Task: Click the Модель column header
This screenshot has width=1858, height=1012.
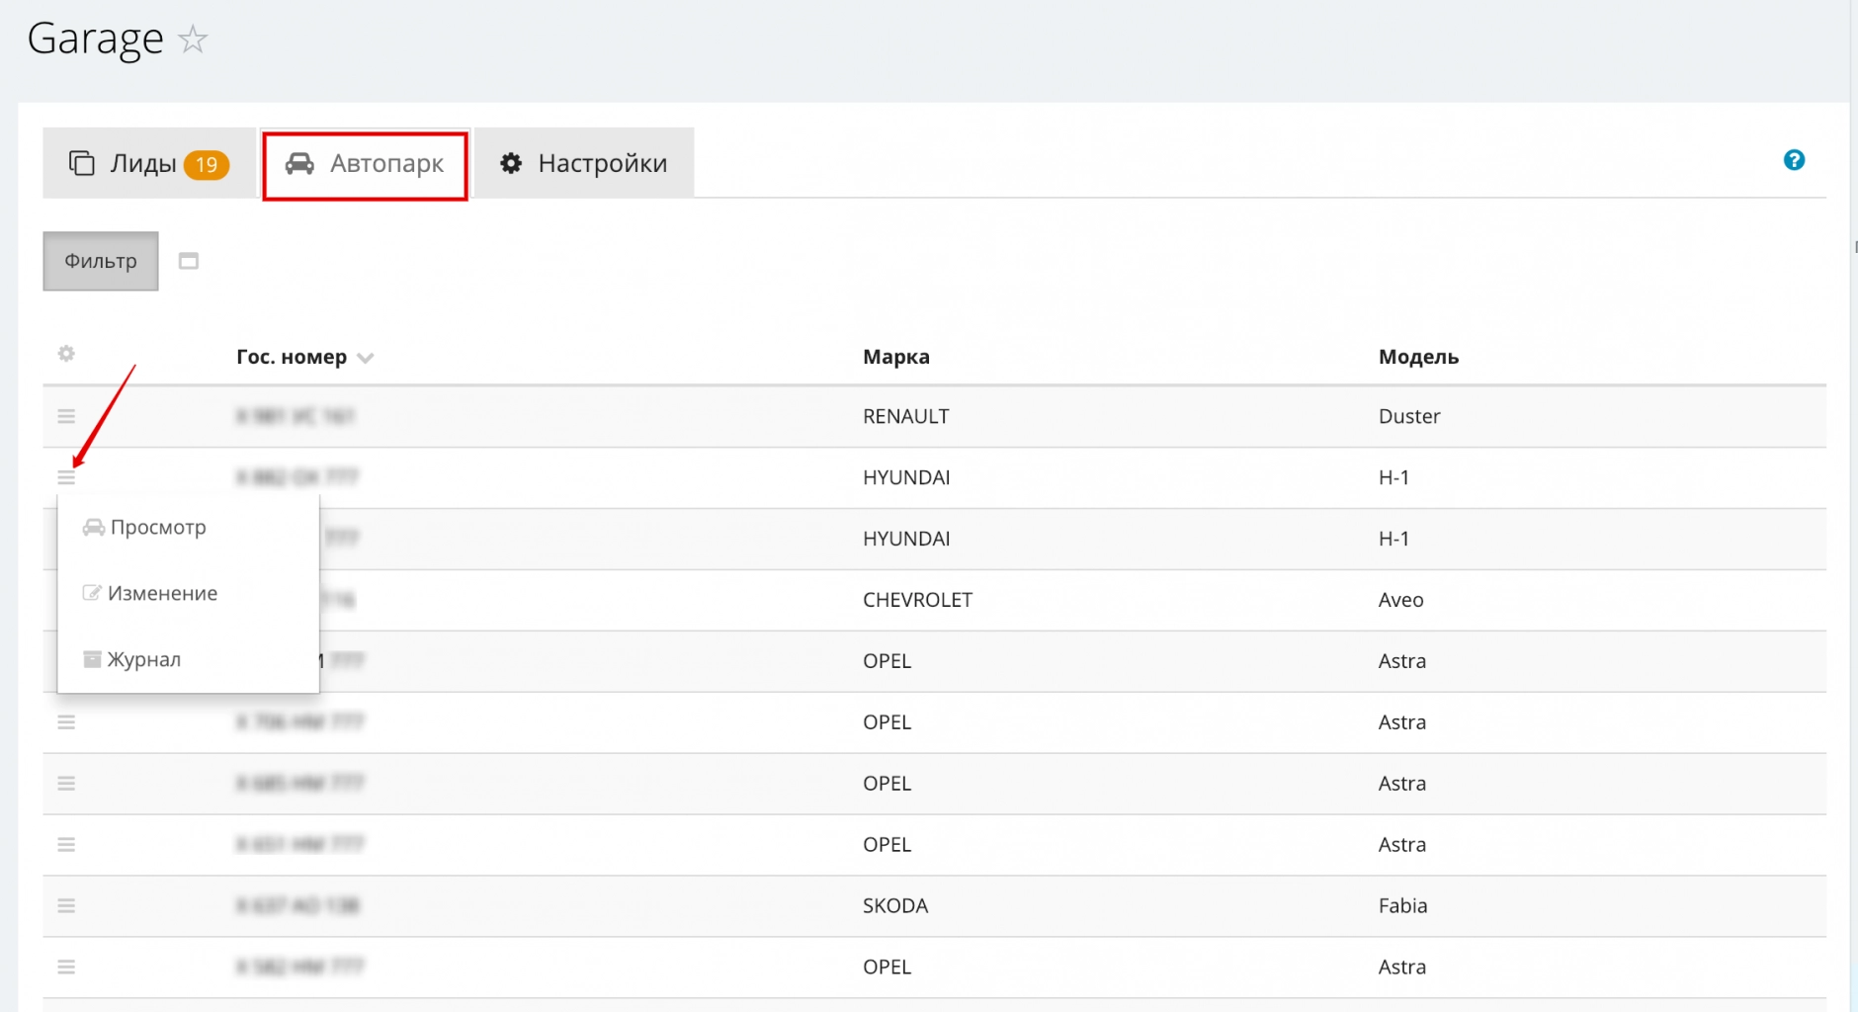Action: click(1417, 357)
